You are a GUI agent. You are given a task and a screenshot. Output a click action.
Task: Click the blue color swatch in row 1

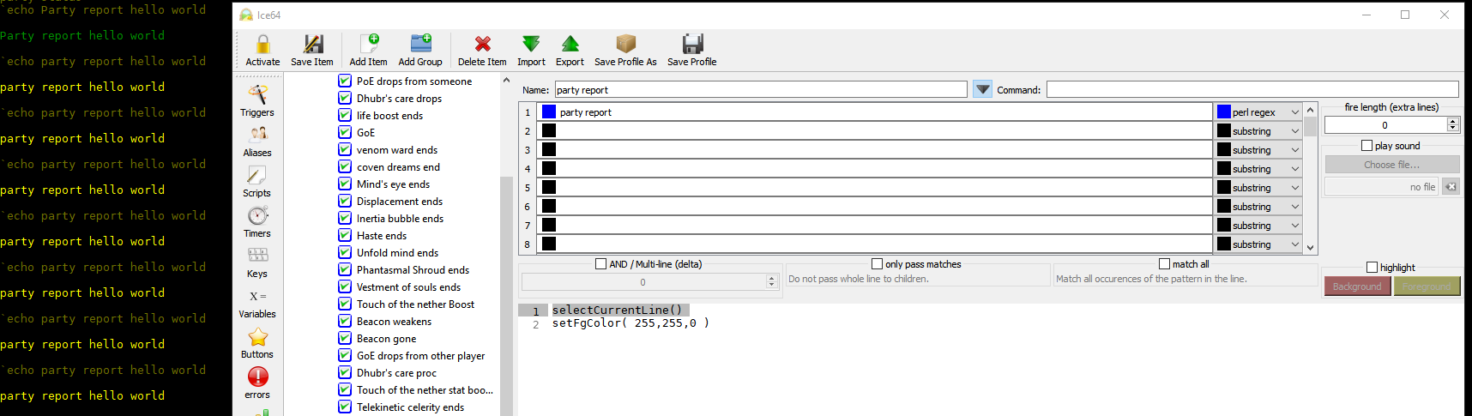tap(549, 112)
